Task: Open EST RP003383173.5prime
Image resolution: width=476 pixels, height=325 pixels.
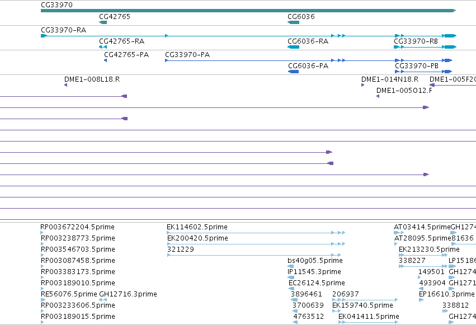Action: click(78, 272)
